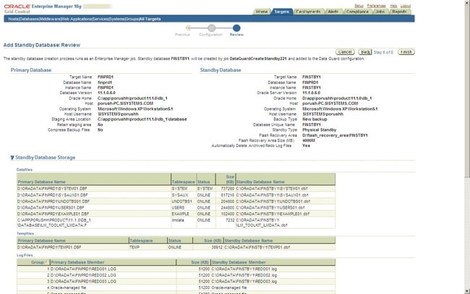Click the Standby Database Member column header
The width and height of the screenshot is (470, 294).
tap(239, 262)
